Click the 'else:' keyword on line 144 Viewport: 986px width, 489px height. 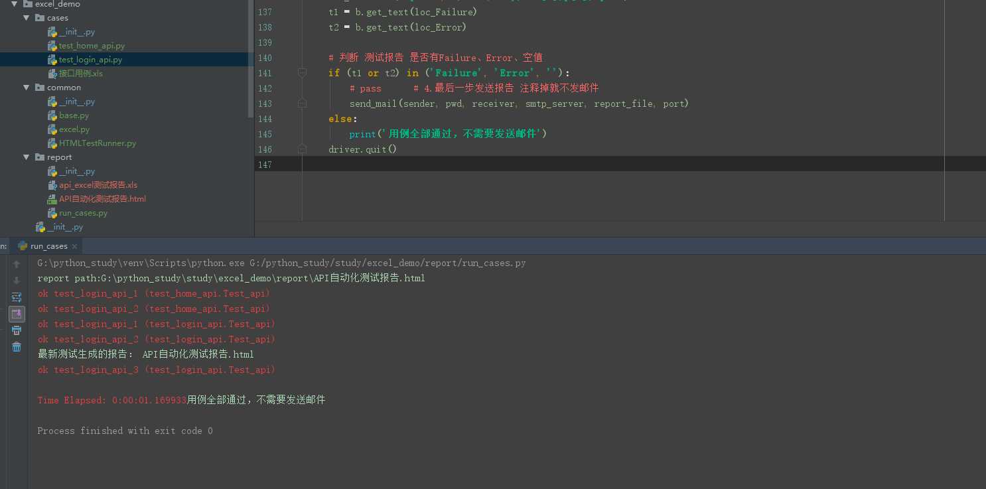(x=342, y=119)
